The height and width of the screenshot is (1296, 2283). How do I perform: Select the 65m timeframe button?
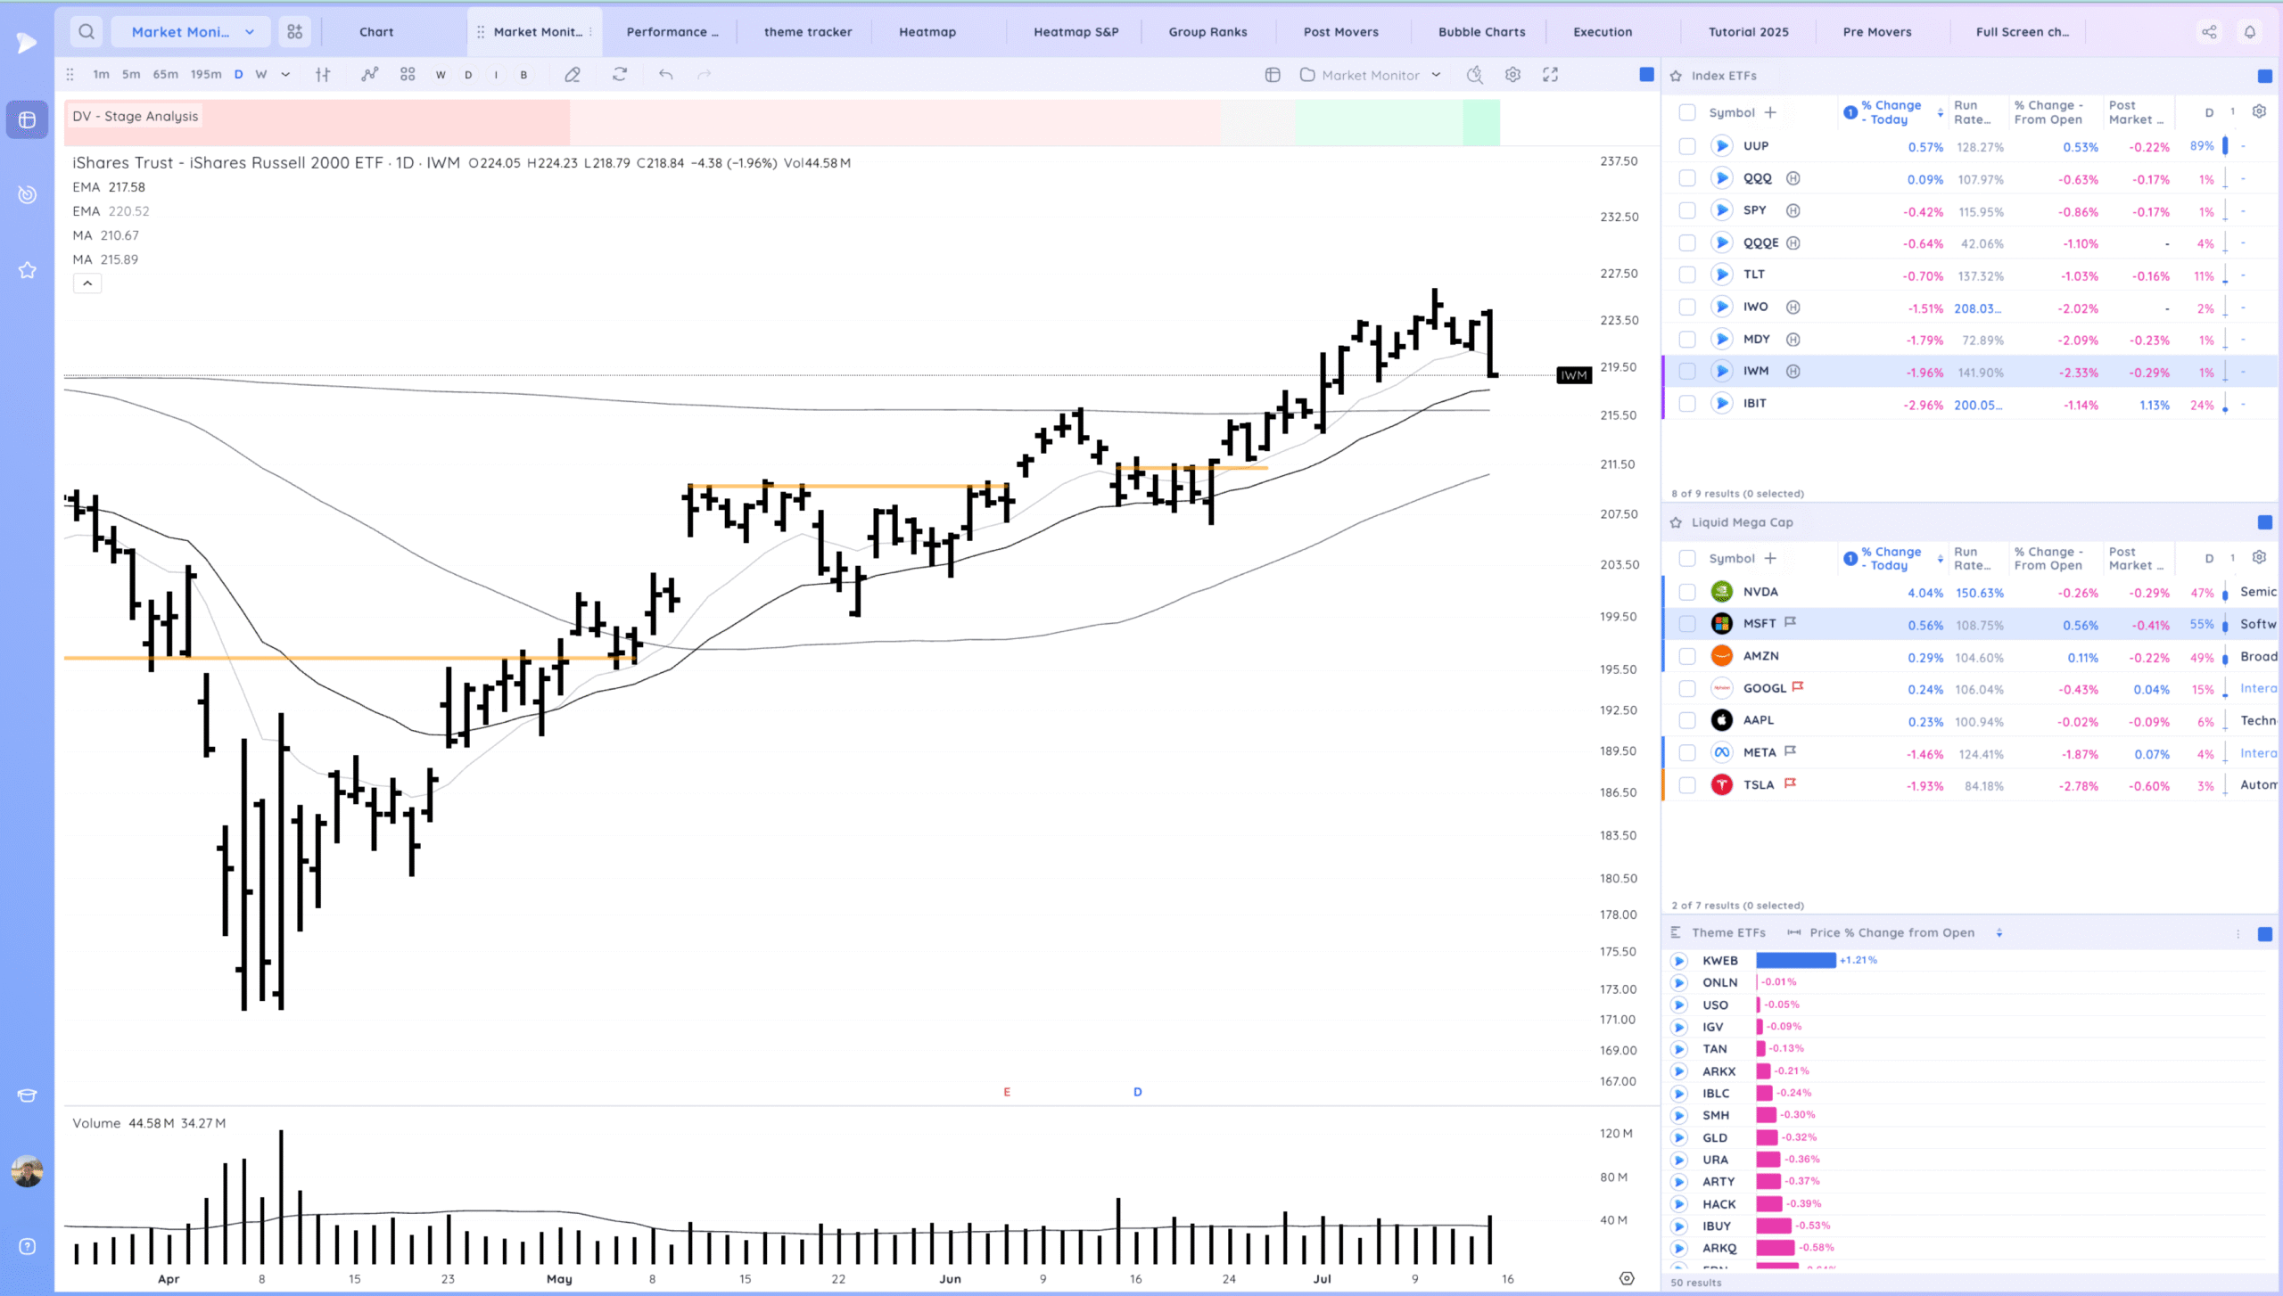click(x=165, y=75)
